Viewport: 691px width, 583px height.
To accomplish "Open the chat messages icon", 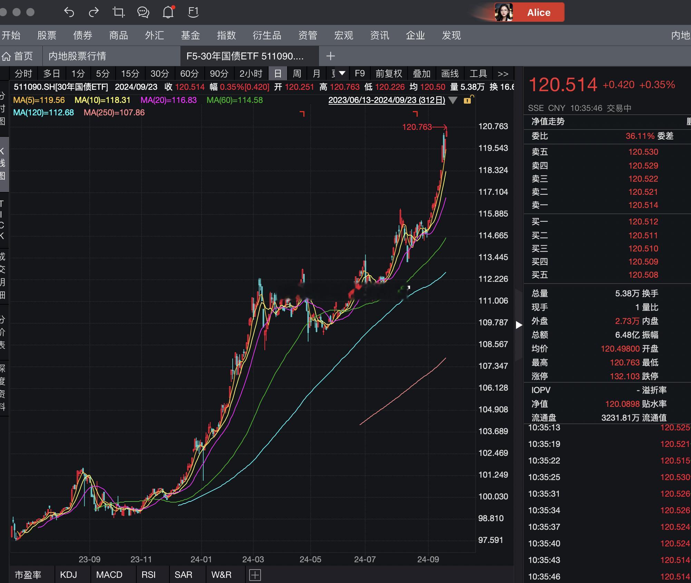I will point(143,12).
